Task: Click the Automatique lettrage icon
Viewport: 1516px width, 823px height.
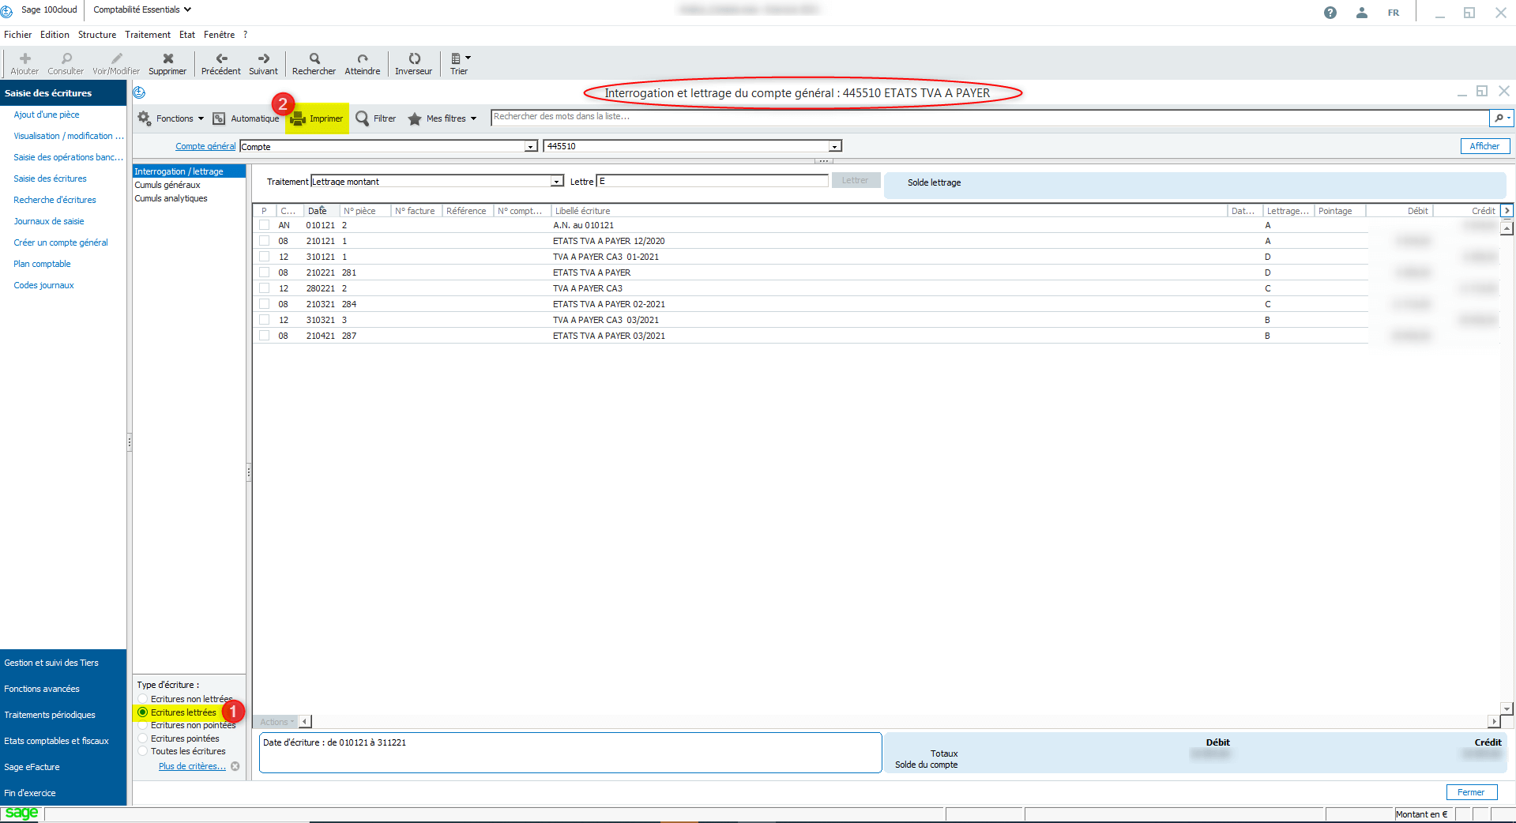Action: pos(219,118)
